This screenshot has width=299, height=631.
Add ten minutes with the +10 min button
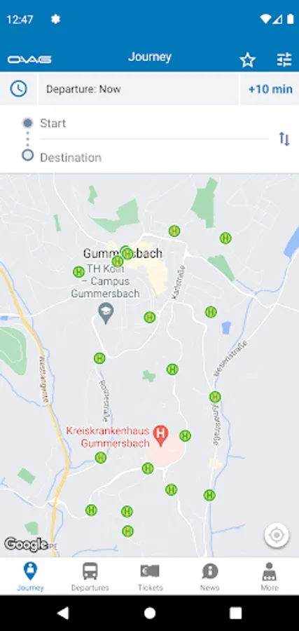click(270, 89)
